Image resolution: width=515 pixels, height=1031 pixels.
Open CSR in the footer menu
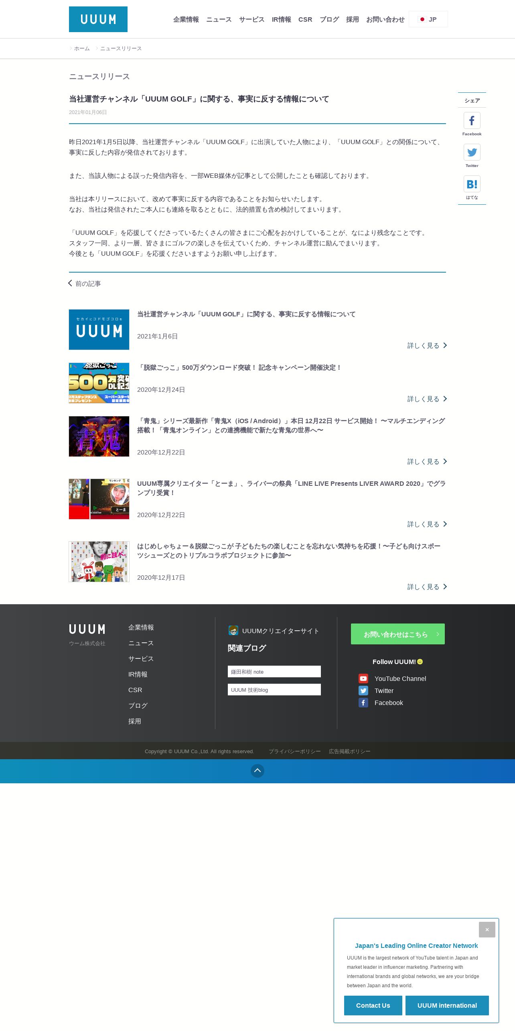[135, 690]
